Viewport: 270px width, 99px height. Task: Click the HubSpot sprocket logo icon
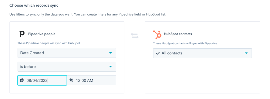click(157, 35)
